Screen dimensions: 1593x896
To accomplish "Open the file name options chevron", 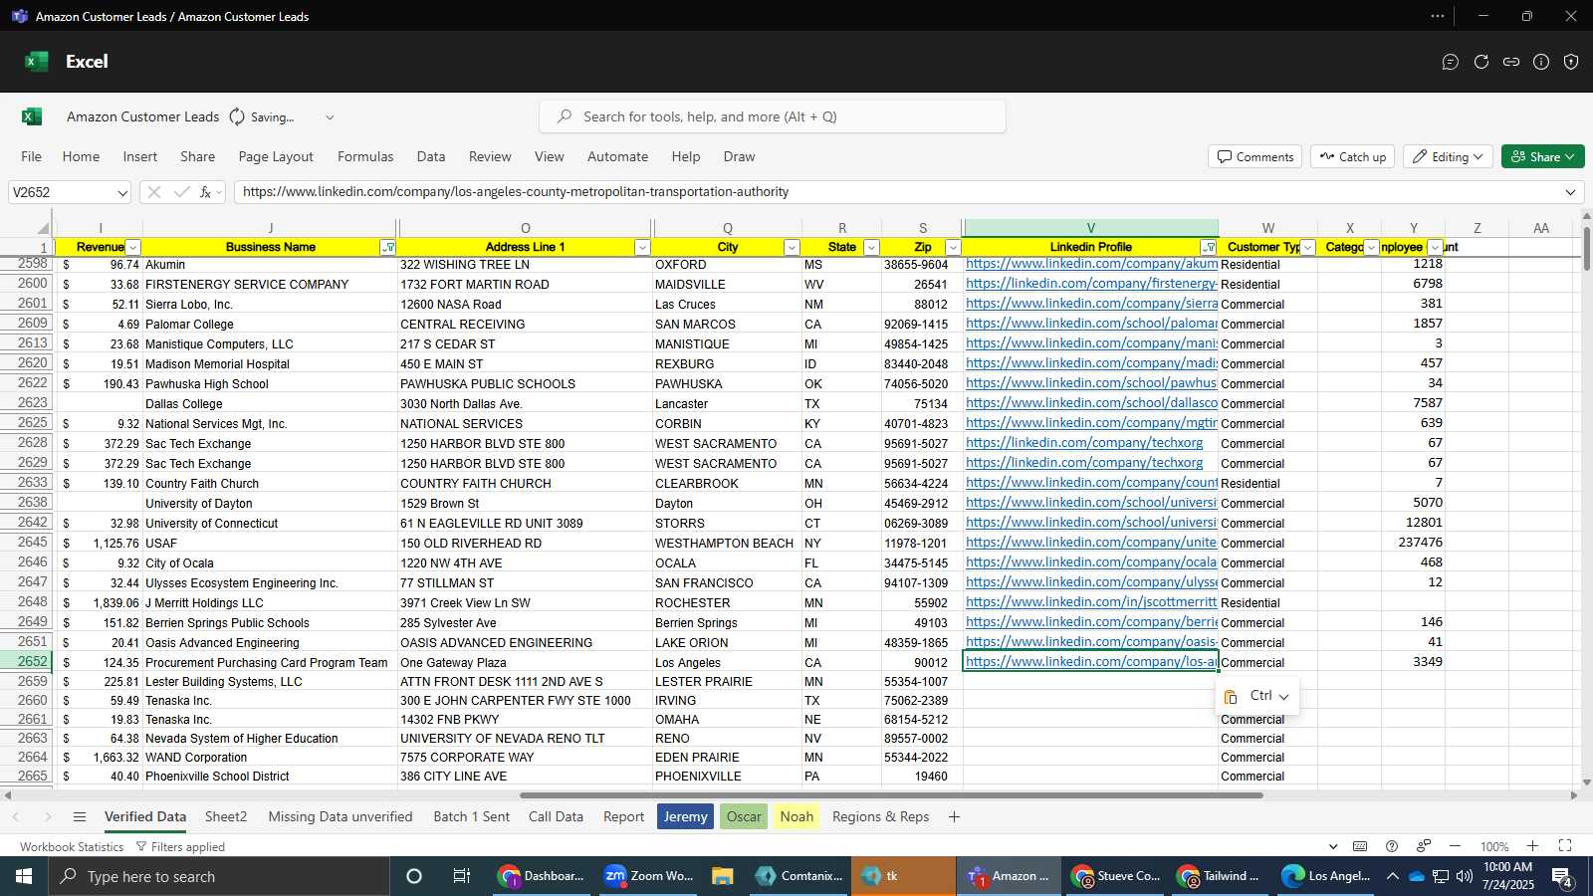I will pyautogui.click(x=330, y=116).
